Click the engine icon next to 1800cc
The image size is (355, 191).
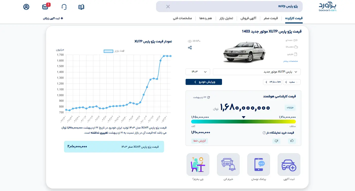click(x=296, y=47)
